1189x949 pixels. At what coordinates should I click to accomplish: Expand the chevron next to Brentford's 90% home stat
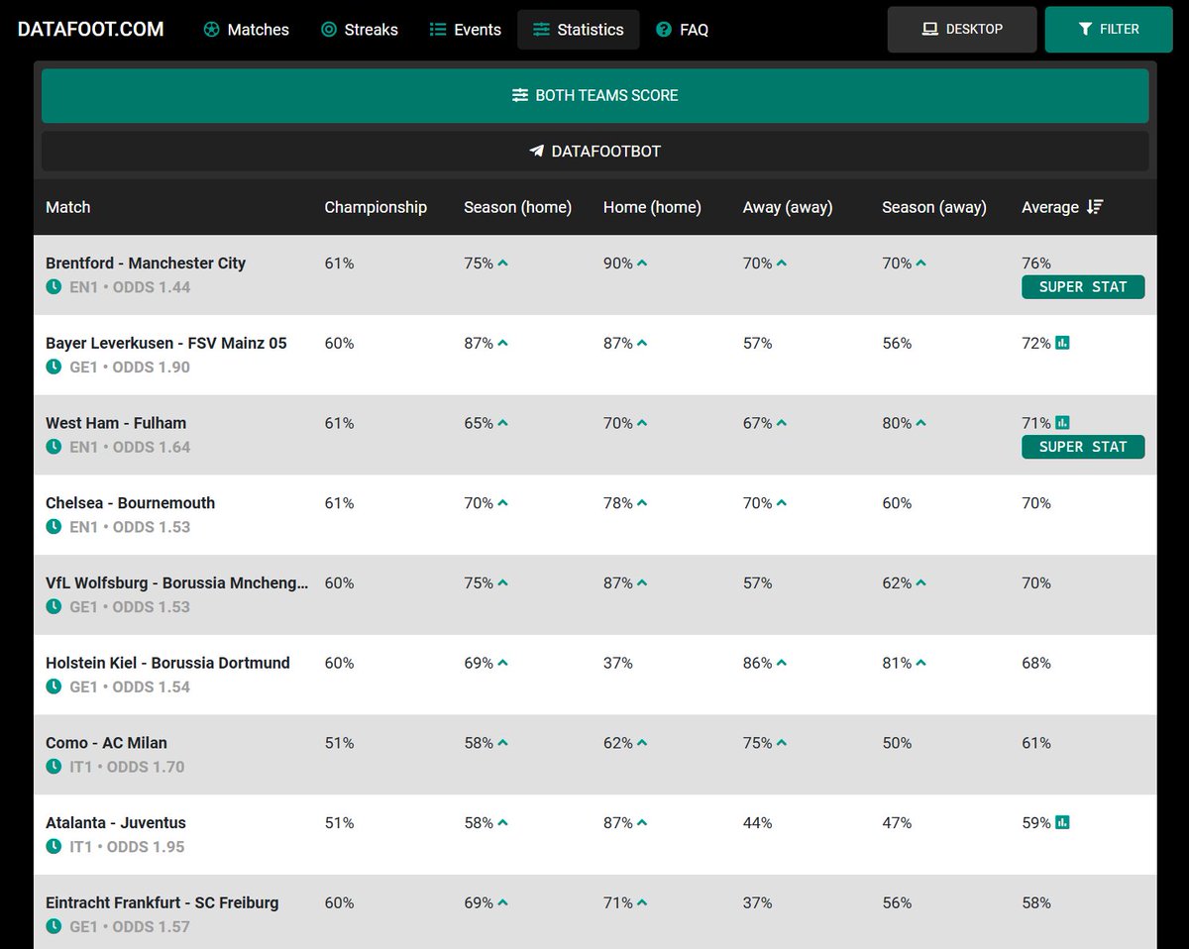[x=642, y=262]
